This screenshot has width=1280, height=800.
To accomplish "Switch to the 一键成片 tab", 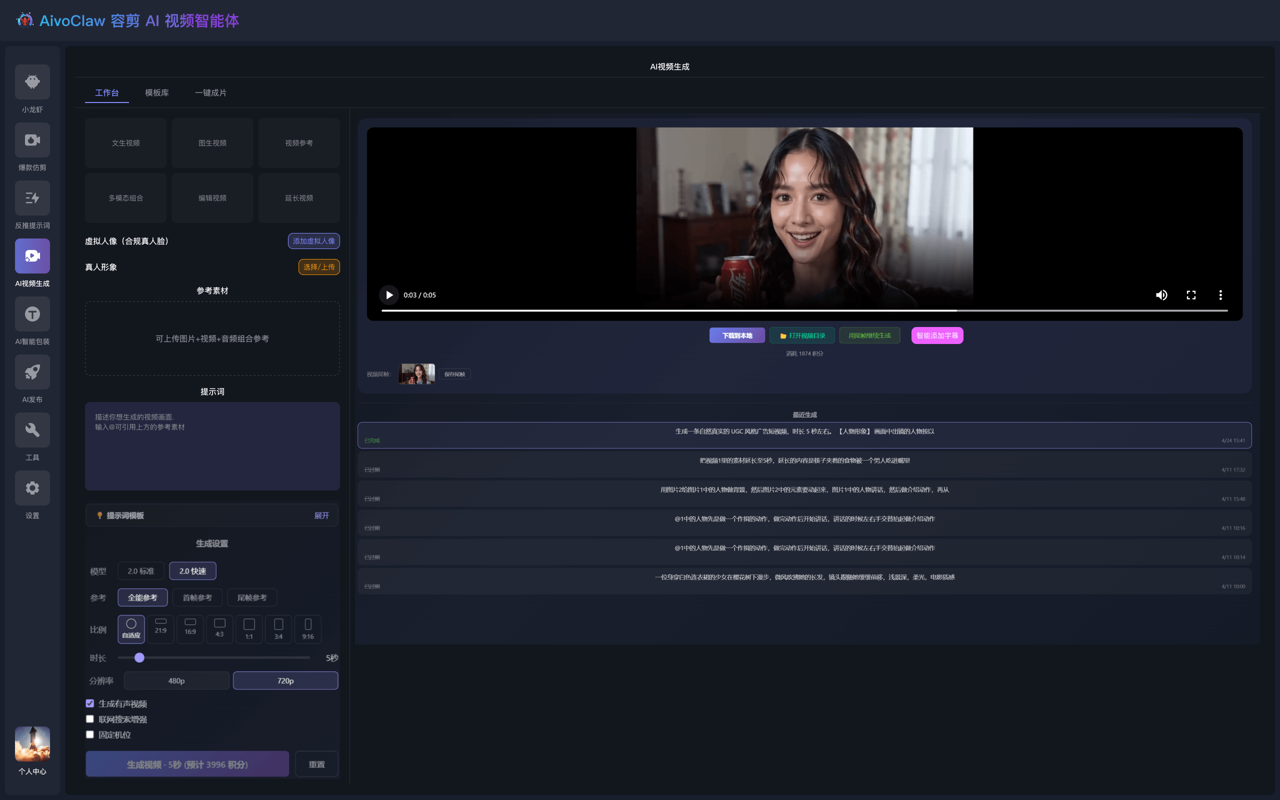I will 210,92.
